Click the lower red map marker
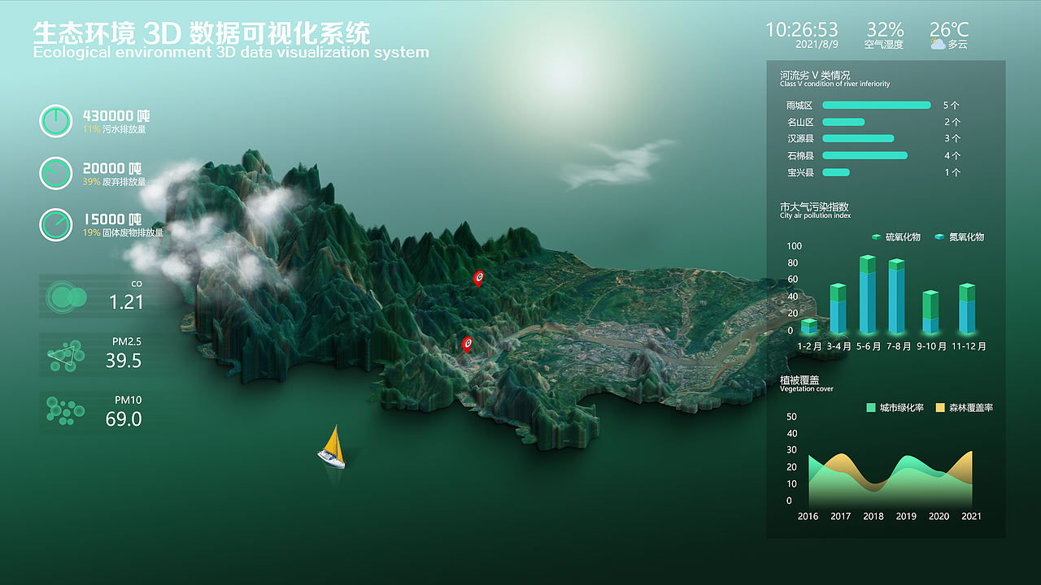The height and width of the screenshot is (585, 1041). (x=468, y=343)
